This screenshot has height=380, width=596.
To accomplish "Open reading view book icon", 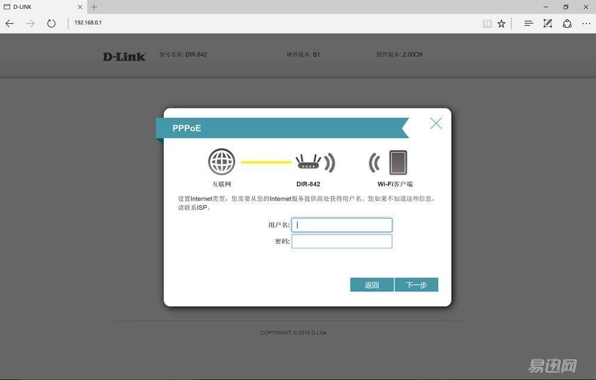I will [x=487, y=24].
